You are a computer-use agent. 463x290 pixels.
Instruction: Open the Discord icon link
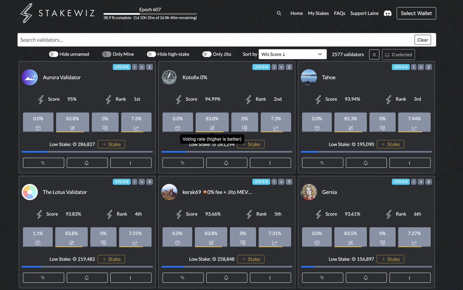pos(388,13)
